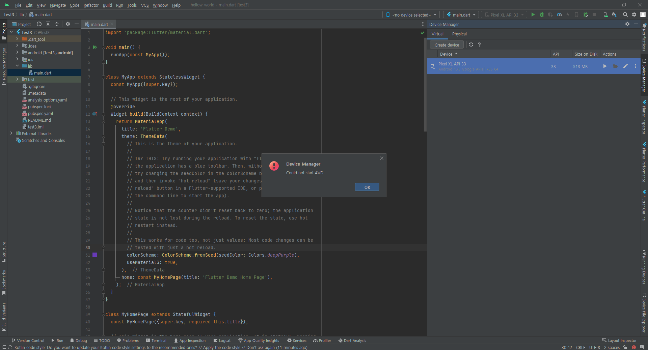Image resolution: width=648 pixels, height=350 pixels.
Task: Open the VCS menu
Action: [145, 5]
